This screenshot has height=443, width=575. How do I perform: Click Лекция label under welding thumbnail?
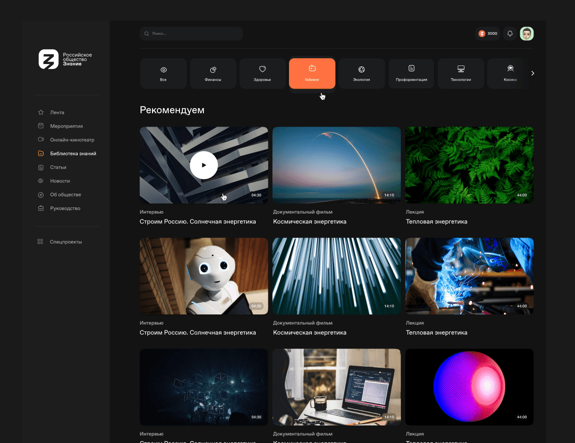pyautogui.click(x=415, y=323)
